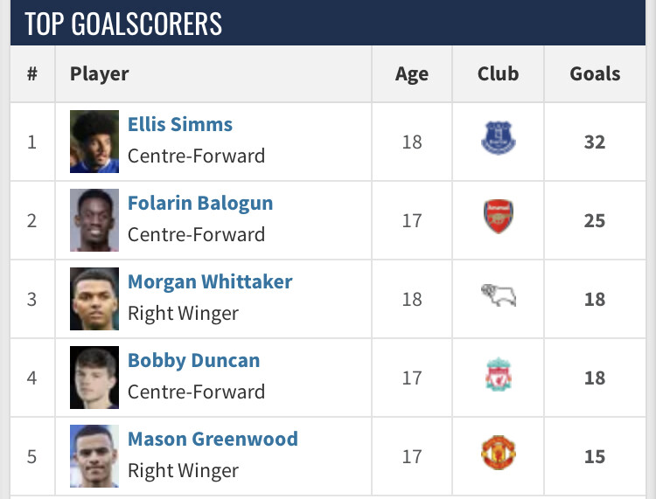Click the Manchester United club crest
The width and height of the screenshot is (656, 499).
coord(498,453)
